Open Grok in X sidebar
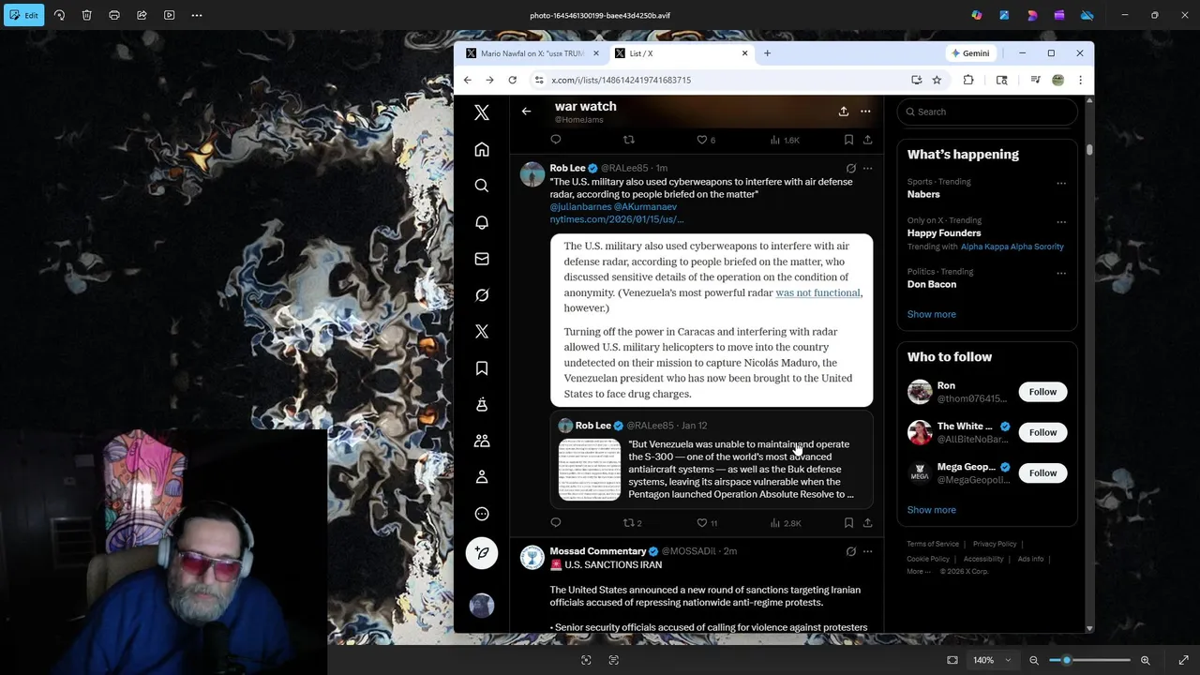Viewport: 1200px width, 675px height. [482, 295]
